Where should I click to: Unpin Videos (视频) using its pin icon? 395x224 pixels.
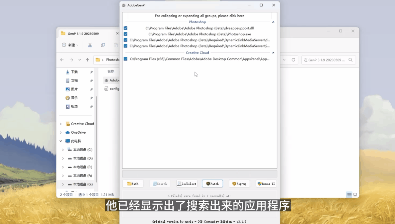click(x=91, y=107)
